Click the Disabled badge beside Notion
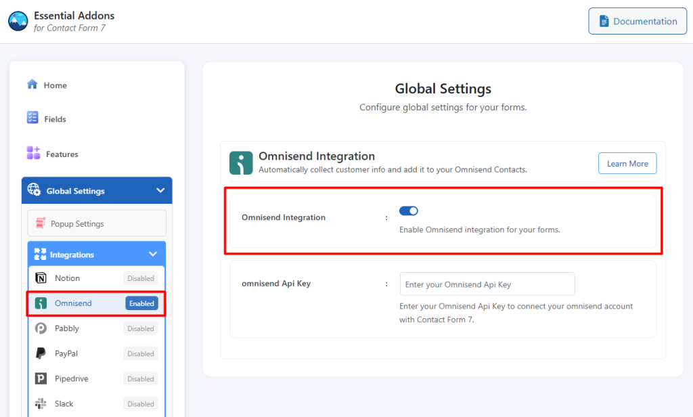The width and height of the screenshot is (693, 417). tap(141, 278)
